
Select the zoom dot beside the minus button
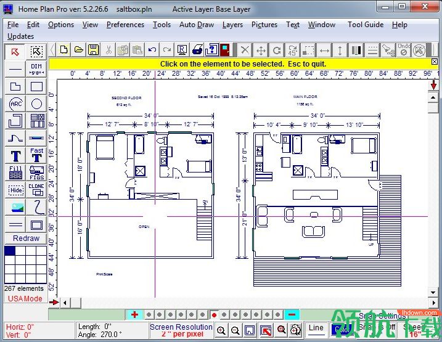point(277,315)
